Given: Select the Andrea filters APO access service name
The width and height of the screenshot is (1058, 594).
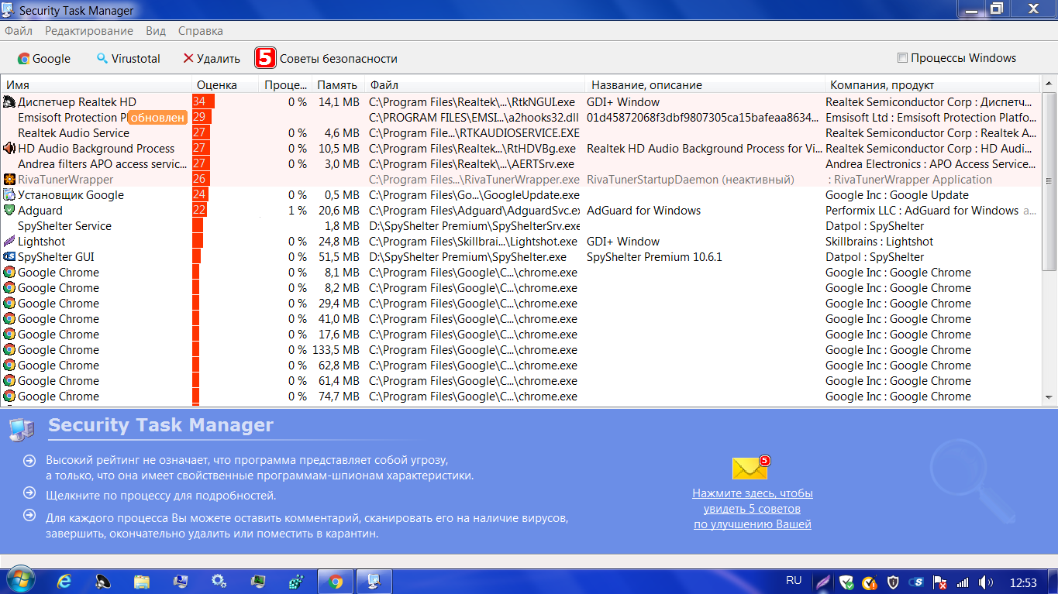Looking at the screenshot, I should [102, 164].
